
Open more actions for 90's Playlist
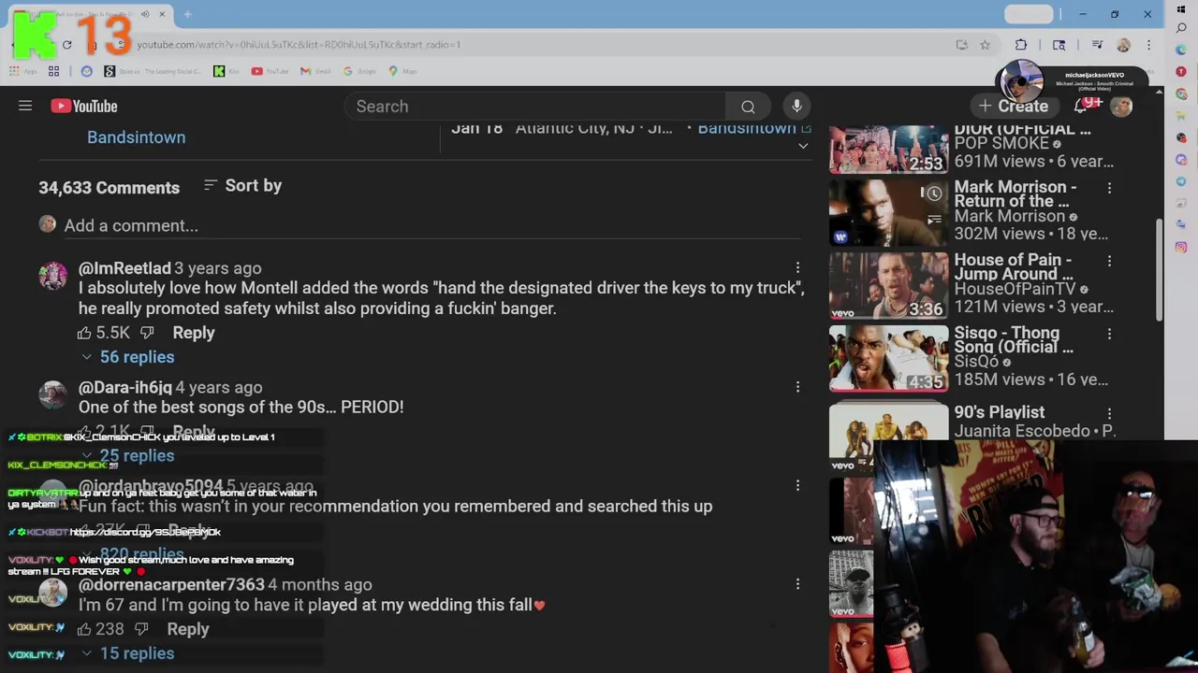coord(1109,412)
